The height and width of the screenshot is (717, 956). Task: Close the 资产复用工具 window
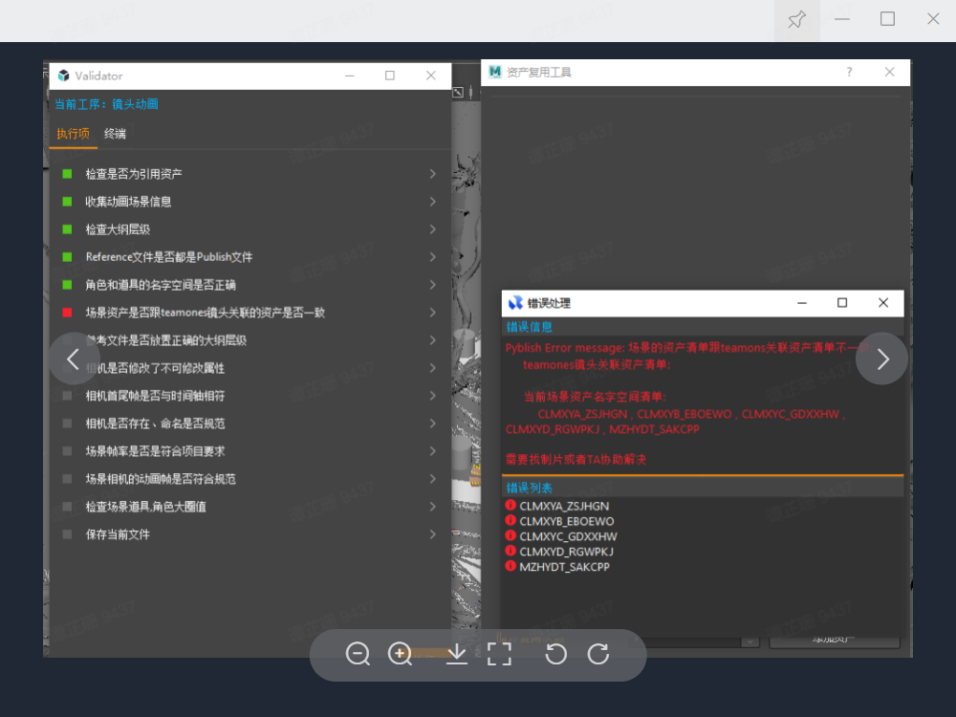(889, 72)
